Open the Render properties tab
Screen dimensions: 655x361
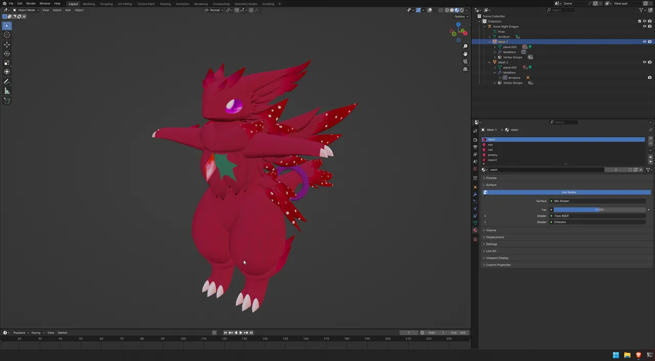pyautogui.click(x=475, y=140)
